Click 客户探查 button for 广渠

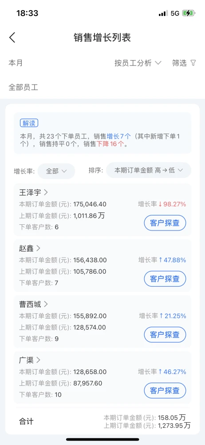coord(165,391)
